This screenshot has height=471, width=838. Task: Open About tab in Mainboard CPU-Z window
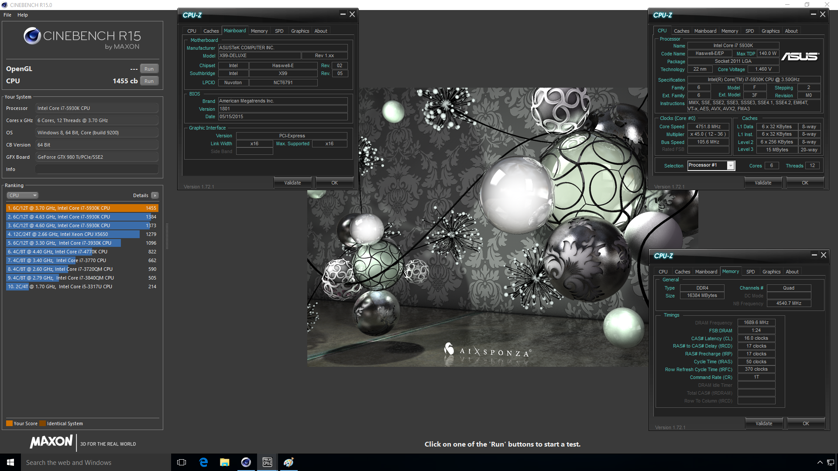tap(321, 31)
